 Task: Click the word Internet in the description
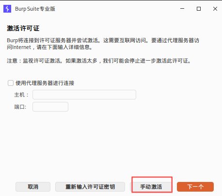coord(21,47)
